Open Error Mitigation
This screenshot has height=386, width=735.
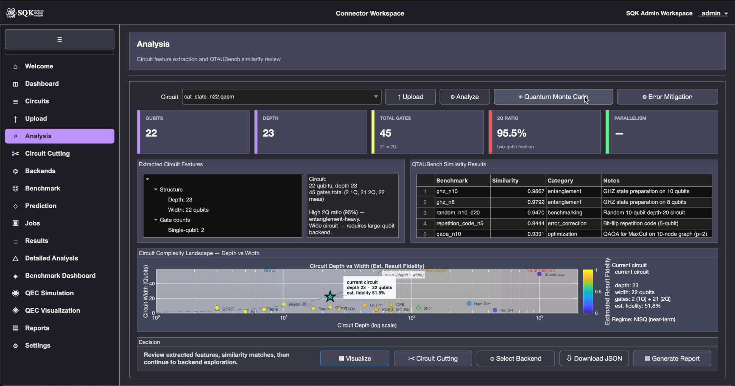[667, 97]
